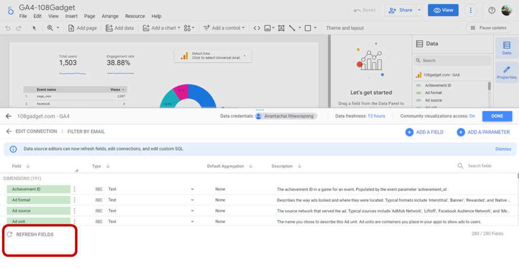Open the user account avatar

tap(506, 10)
